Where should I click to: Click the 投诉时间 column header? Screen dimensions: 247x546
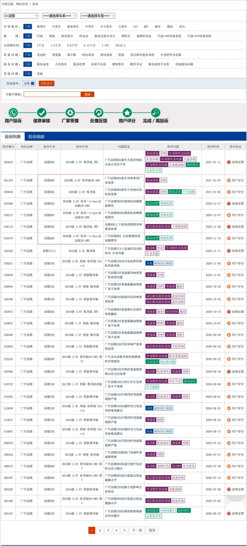point(213,147)
